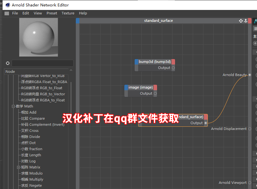Open the View menu
The height and width of the screenshot is (189, 257).
[x=38, y=13]
